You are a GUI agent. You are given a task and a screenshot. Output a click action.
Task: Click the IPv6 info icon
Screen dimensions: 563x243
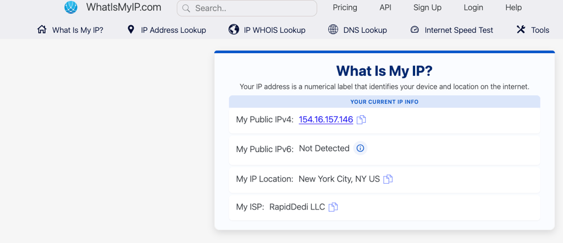click(x=360, y=149)
